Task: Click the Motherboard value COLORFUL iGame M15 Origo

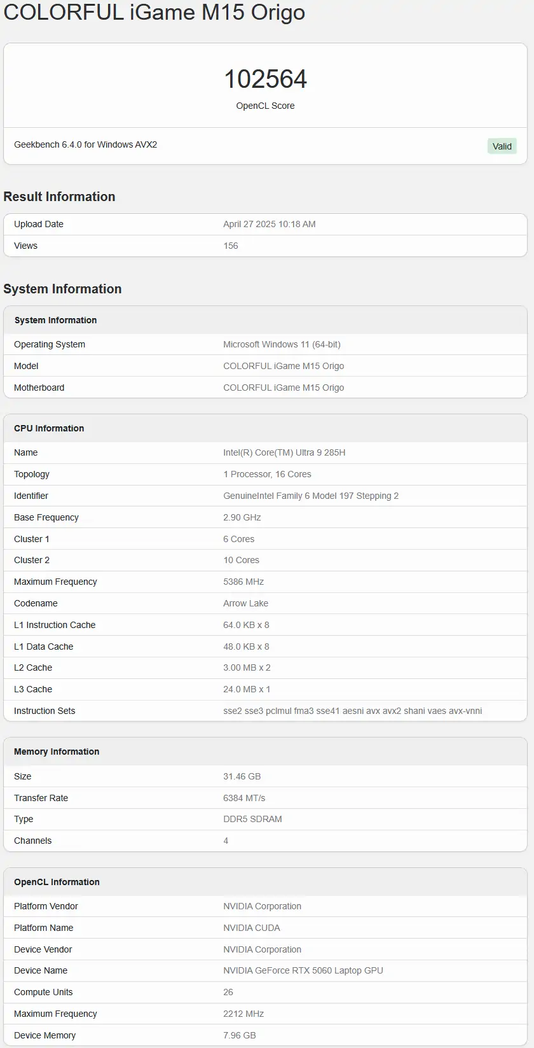Action: coord(284,388)
